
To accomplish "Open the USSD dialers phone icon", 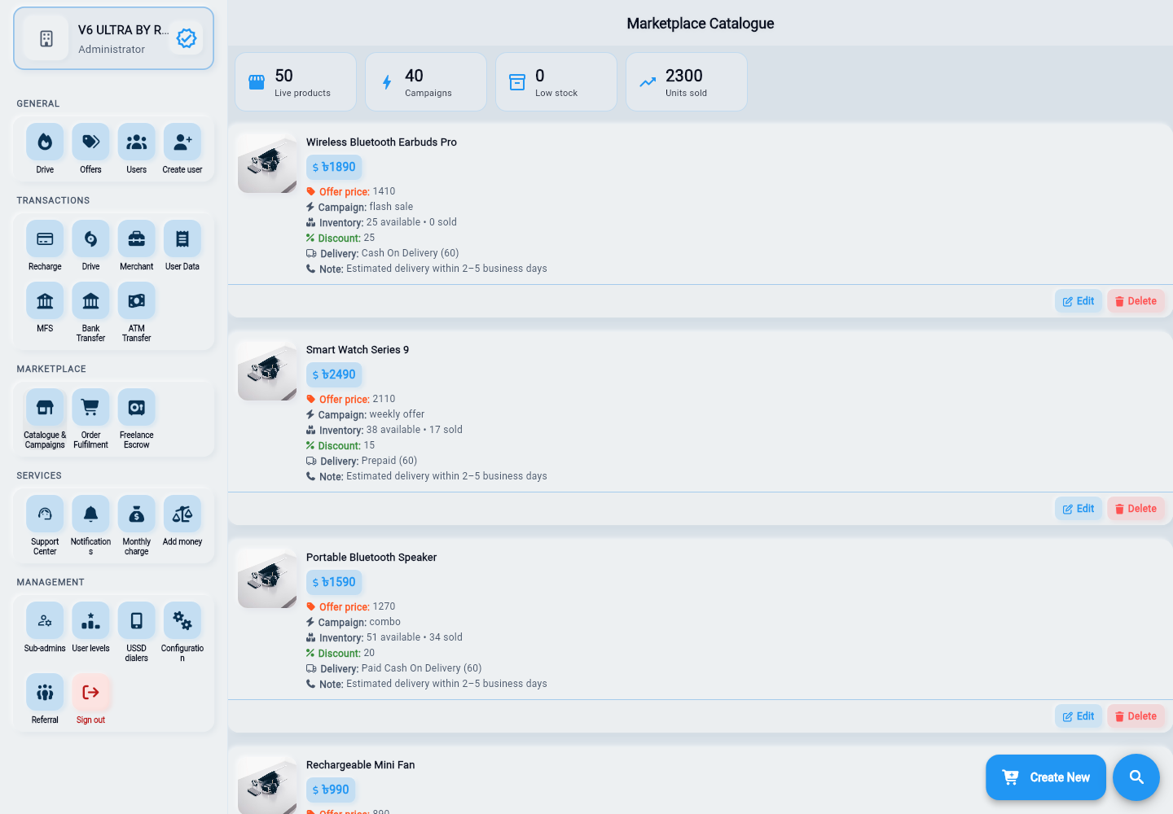I will [137, 621].
